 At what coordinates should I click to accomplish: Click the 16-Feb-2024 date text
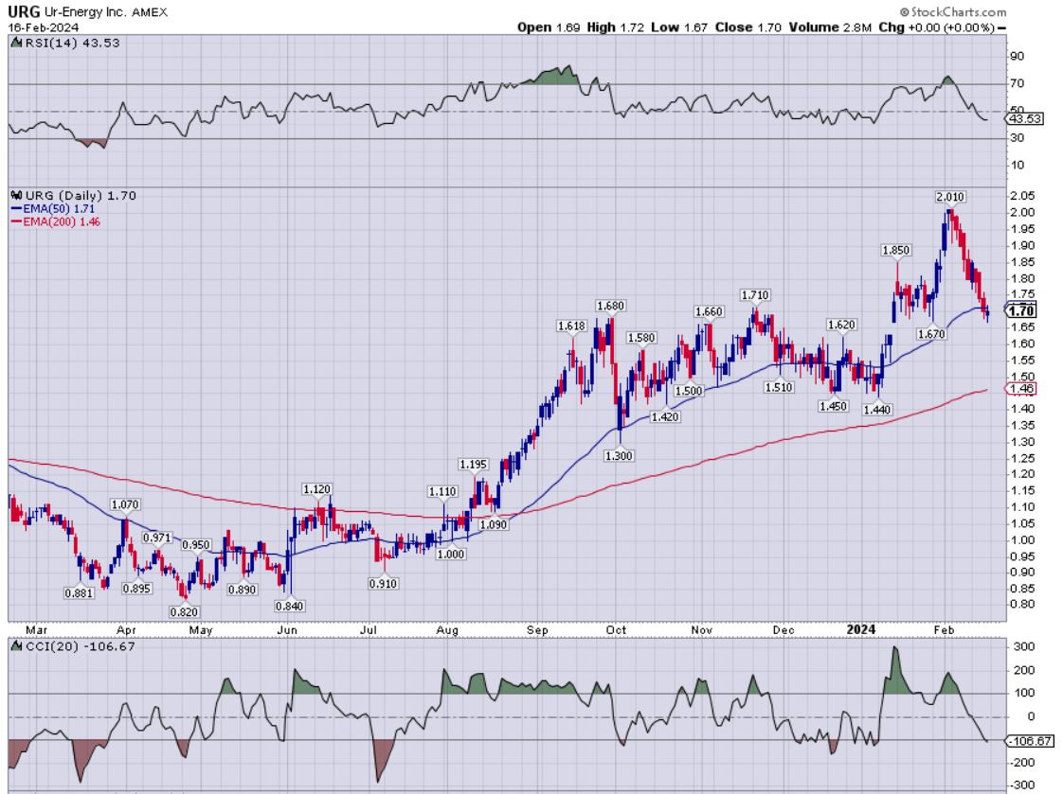point(44,27)
